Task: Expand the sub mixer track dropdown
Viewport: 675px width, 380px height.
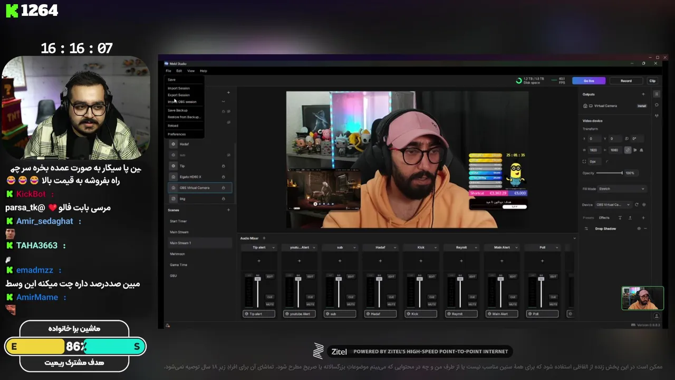Action: click(354, 248)
